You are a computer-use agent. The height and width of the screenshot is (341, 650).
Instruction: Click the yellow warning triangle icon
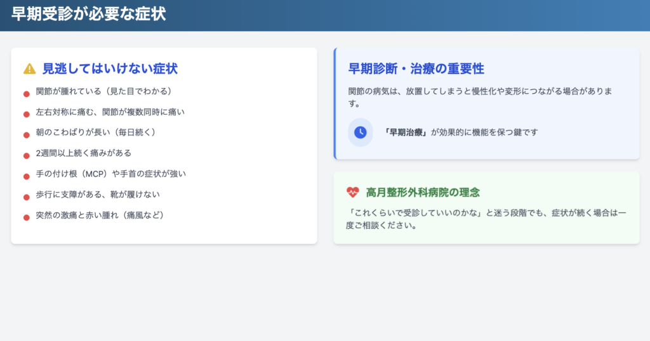click(x=29, y=68)
